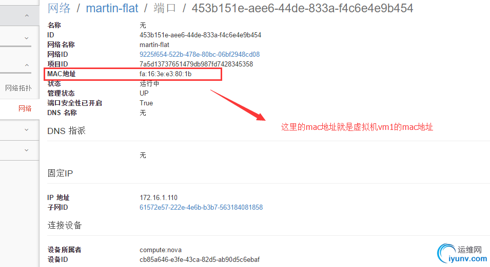Expand the second sidebar section's down chevron
Viewport: 490px width, 267px height.
click(x=27, y=38)
